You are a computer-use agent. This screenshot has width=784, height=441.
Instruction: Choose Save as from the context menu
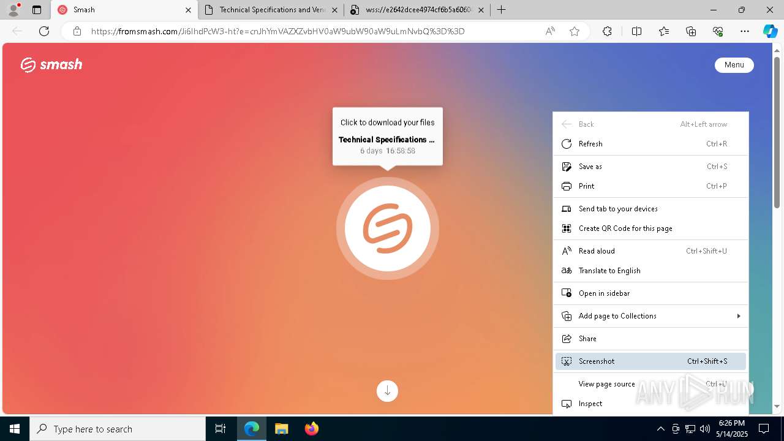[650, 167]
